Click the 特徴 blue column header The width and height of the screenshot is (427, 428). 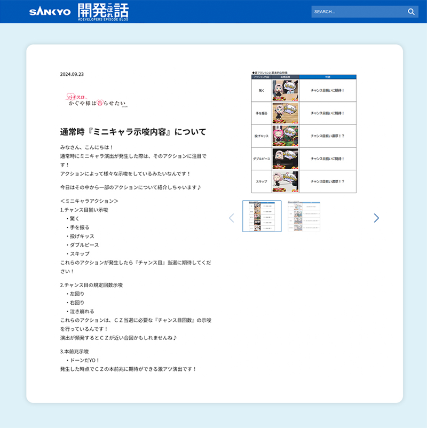pos(327,77)
